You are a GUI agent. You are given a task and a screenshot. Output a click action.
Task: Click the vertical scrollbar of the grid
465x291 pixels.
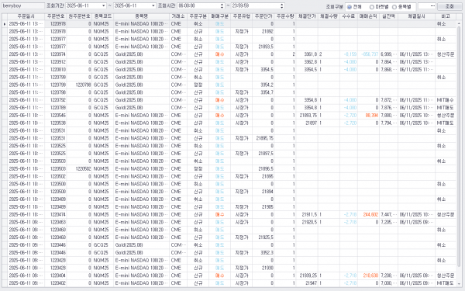point(459,148)
